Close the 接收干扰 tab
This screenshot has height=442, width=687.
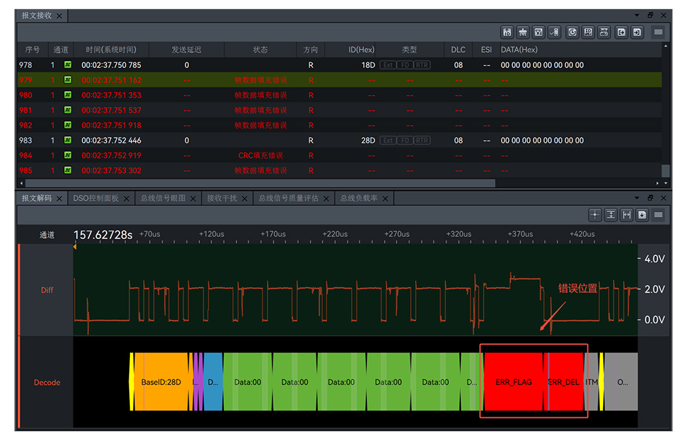pos(245,198)
